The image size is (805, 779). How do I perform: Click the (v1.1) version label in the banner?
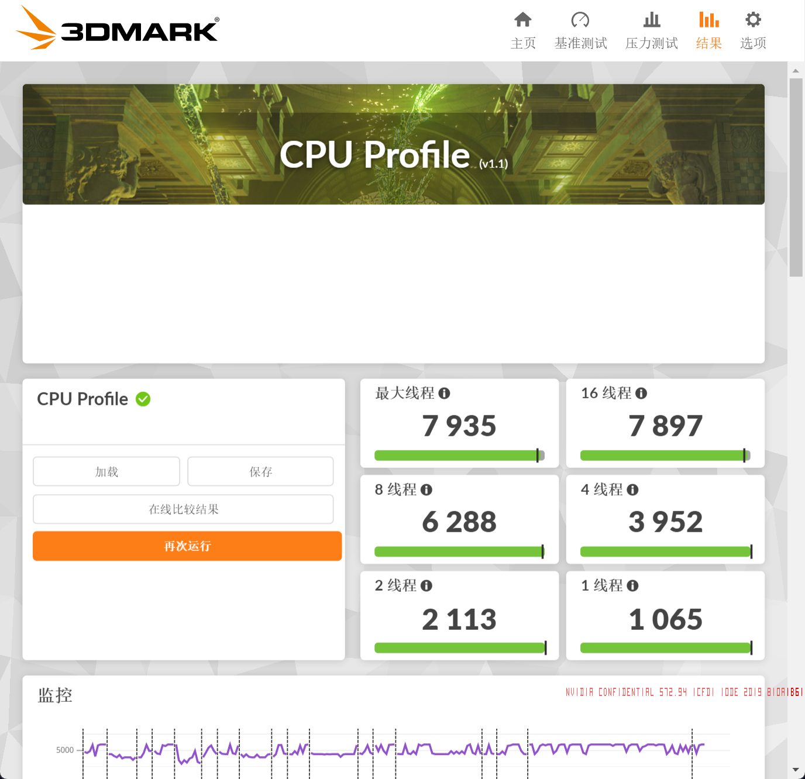coord(493,164)
